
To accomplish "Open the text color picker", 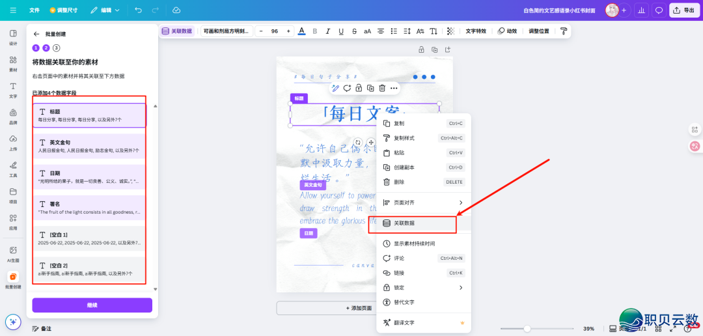I will [x=301, y=31].
